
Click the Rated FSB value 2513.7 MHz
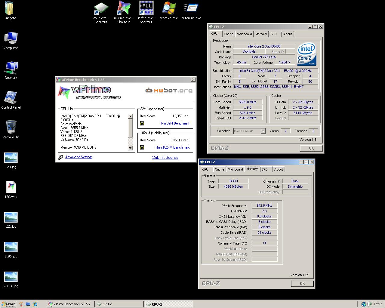coord(248,118)
